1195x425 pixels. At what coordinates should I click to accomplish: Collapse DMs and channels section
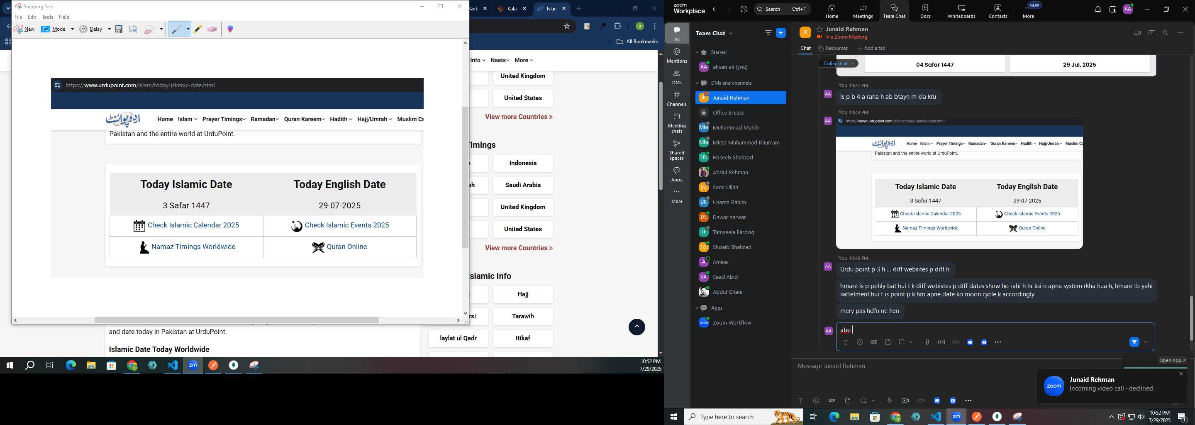coord(697,83)
